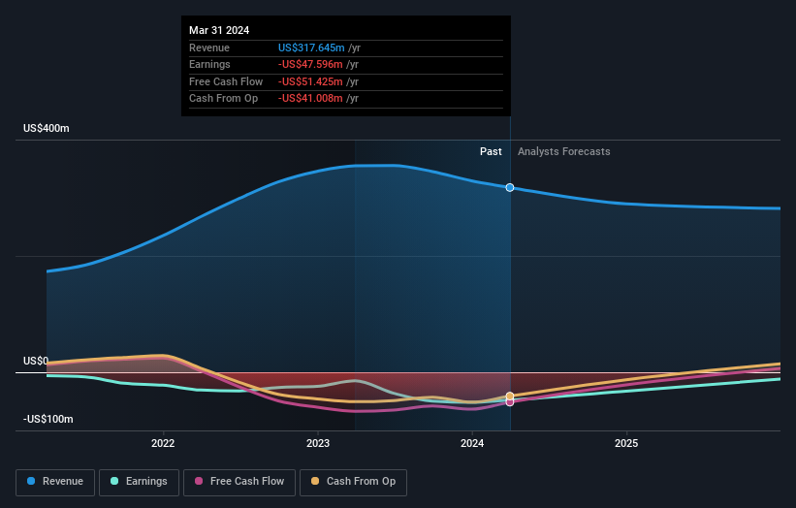Click the Cash From Op orange data point marker
Screen dimensions: 796x508
(x=510, y=397)
